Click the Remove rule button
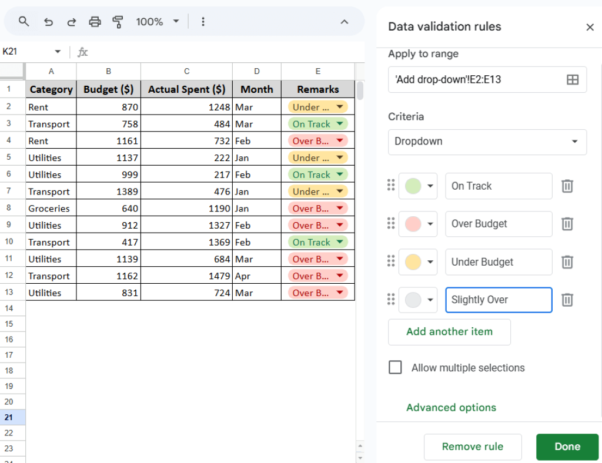 pyautogui.click(x=473, y=447)
